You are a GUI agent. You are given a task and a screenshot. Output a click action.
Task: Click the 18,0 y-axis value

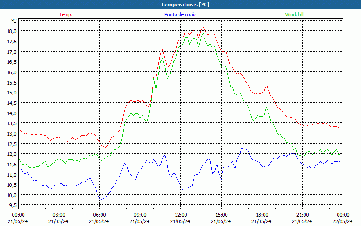tap(12, 31)
